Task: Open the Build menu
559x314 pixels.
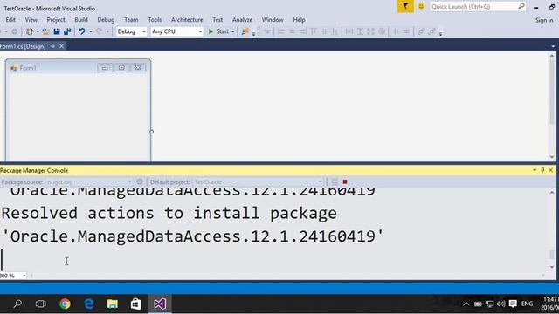Action: [x=81, y=19]
